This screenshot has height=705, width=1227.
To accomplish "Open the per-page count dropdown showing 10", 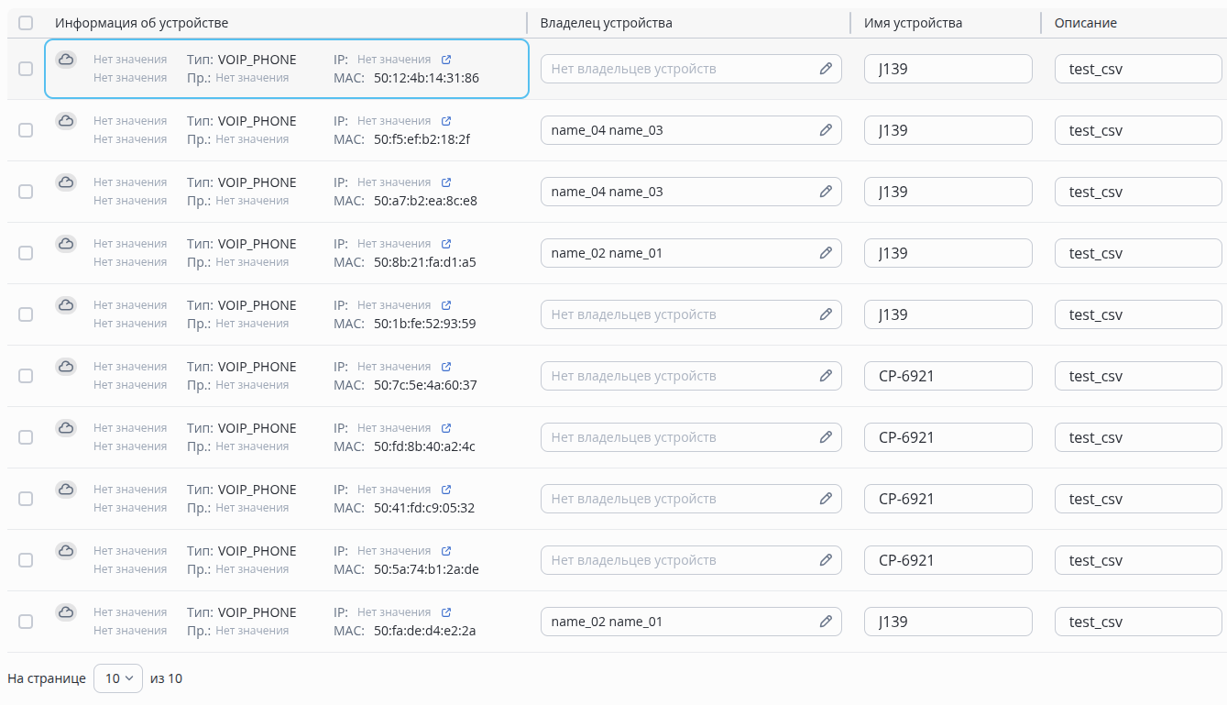I will coord(118,678).
